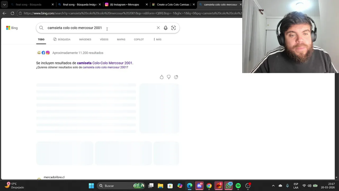This screenshot has width=339, height=191.
Task: Open Copilot from the taskbar
Action: tap(180, 186)
